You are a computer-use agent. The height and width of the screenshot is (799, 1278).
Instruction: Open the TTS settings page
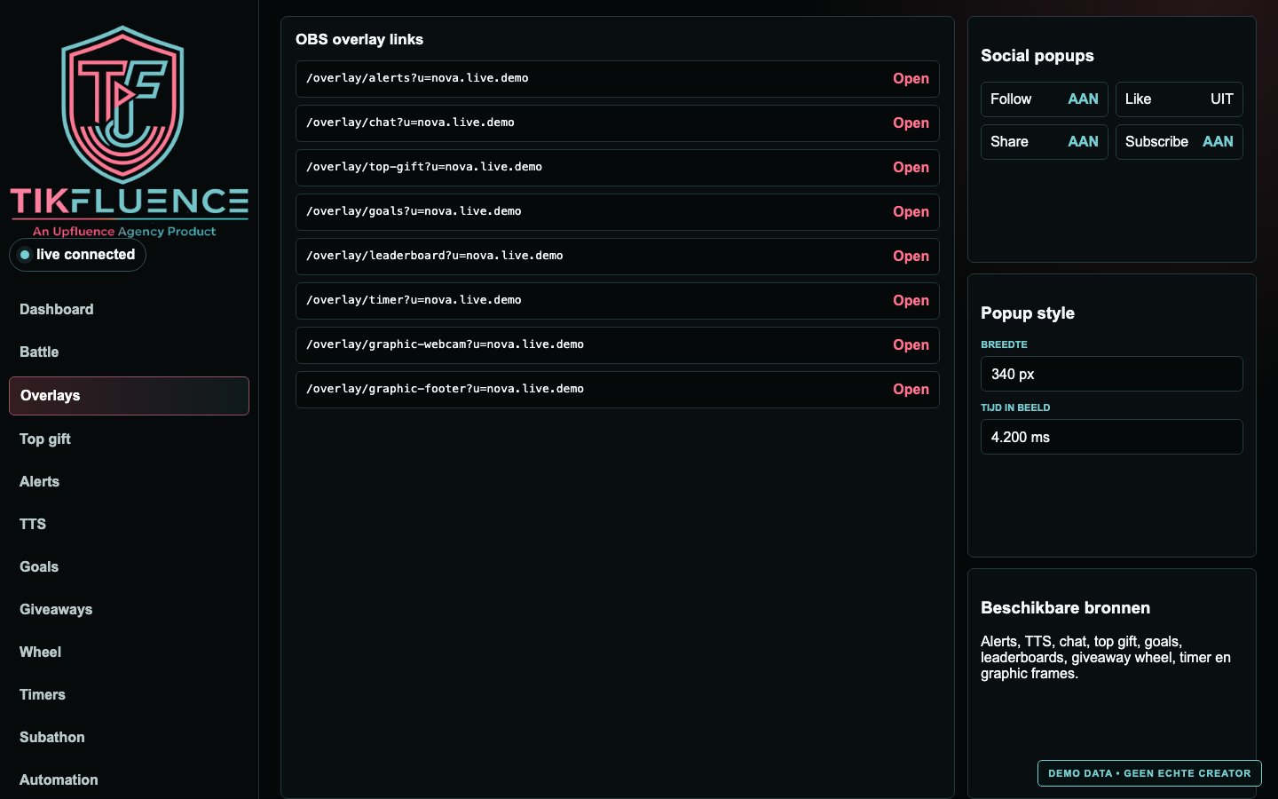click(129, 524)
